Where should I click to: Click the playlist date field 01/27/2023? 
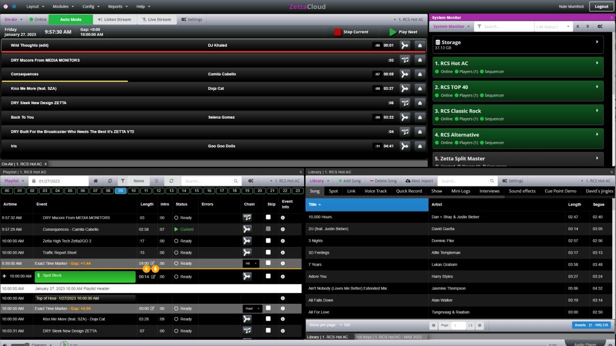pyautogui.click(x=59, y=181)
